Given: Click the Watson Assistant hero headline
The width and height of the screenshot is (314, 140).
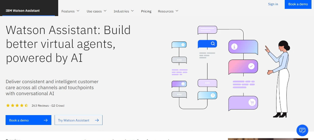Looking at the screenshot, I should 68,44.
